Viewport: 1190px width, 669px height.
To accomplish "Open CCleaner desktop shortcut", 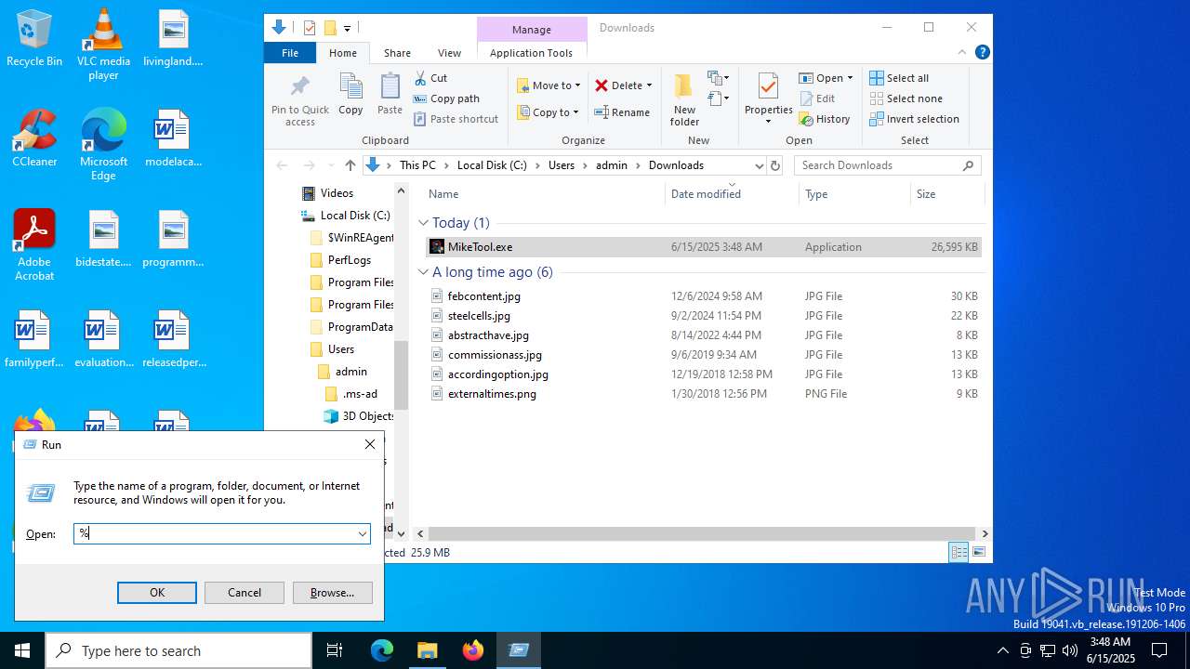I will click(34, 138).
